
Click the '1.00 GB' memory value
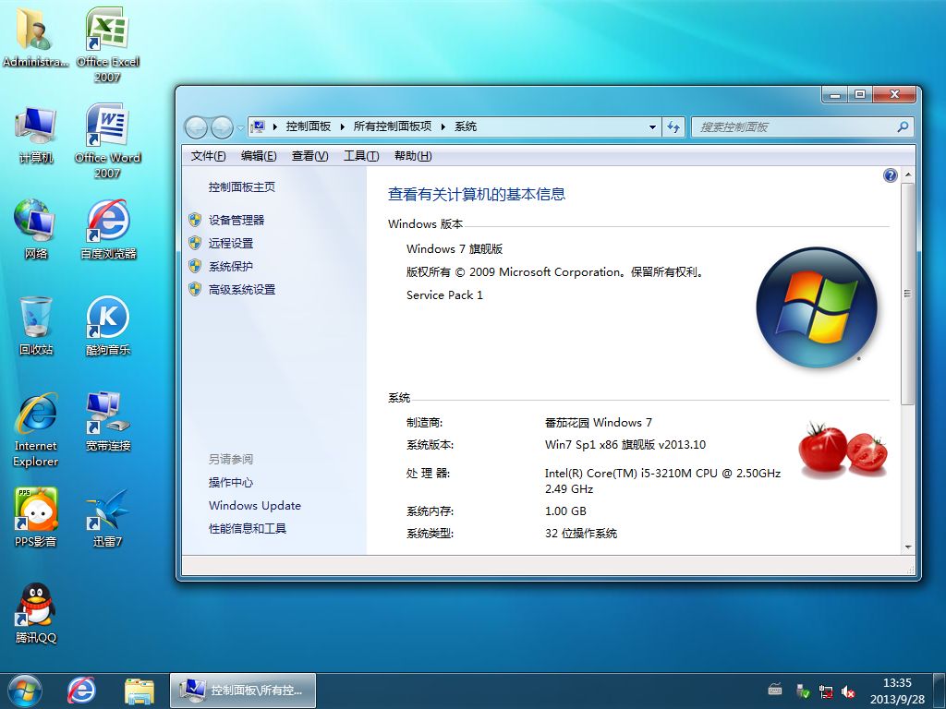coord(565,511)
